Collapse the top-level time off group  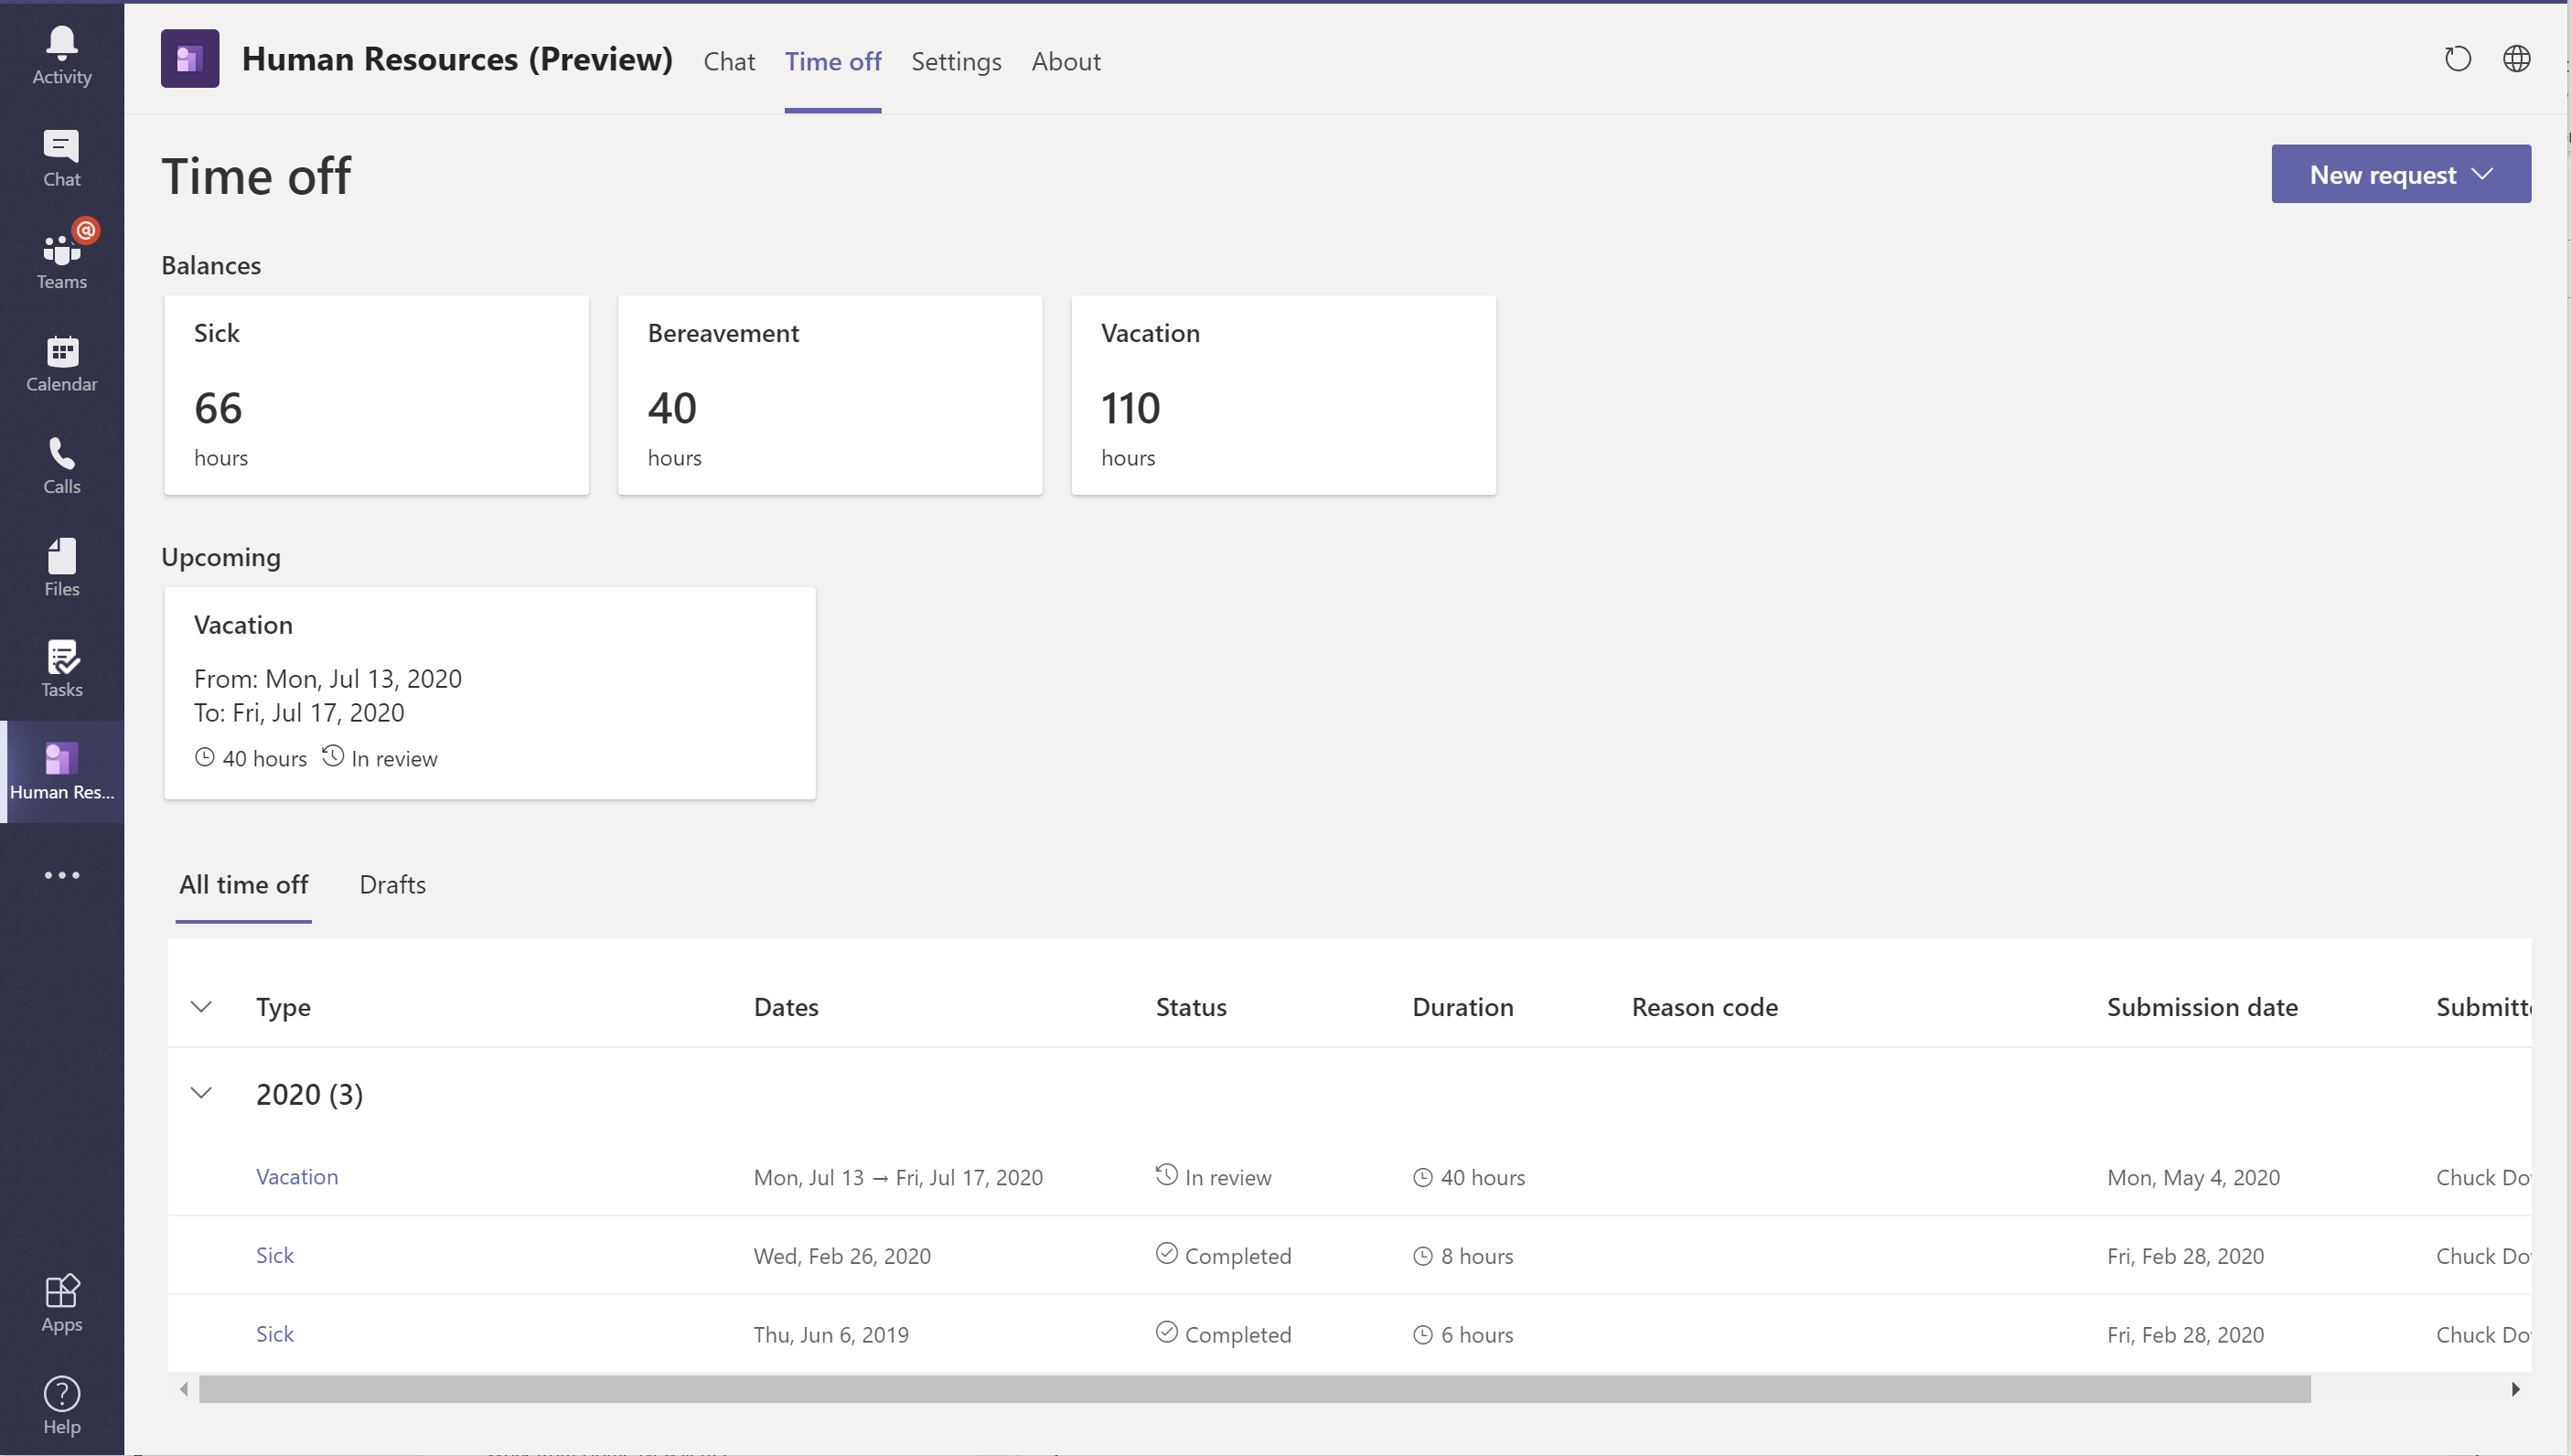pyautogui.click(x=199, y=1091)
